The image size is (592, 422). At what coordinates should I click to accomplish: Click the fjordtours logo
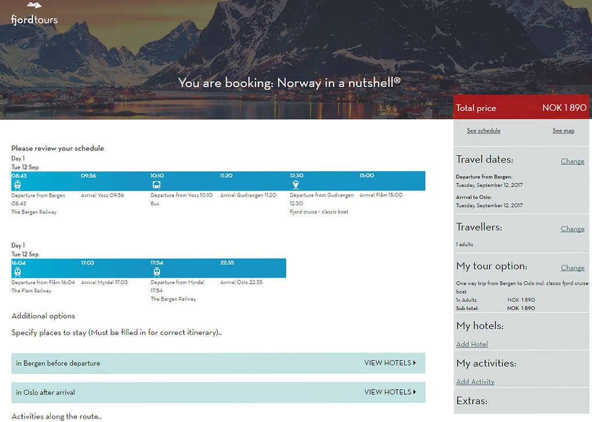34,14
